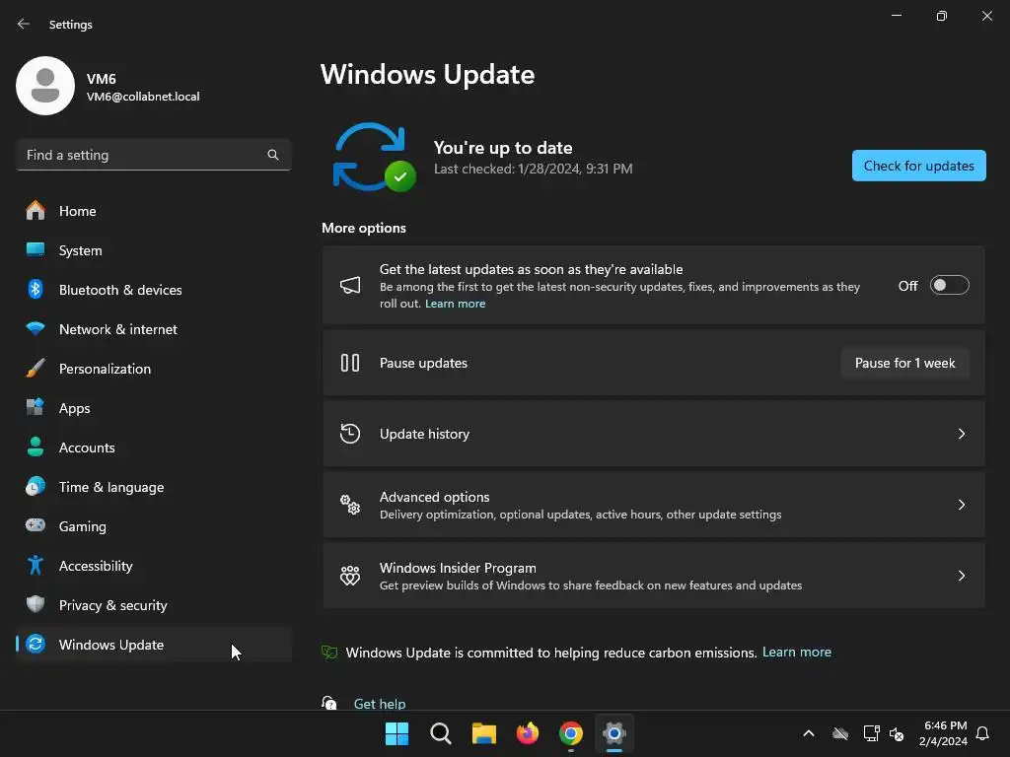Click the network display tray icon
This screenshot has height=757, width=1010.
coord(871,733)
